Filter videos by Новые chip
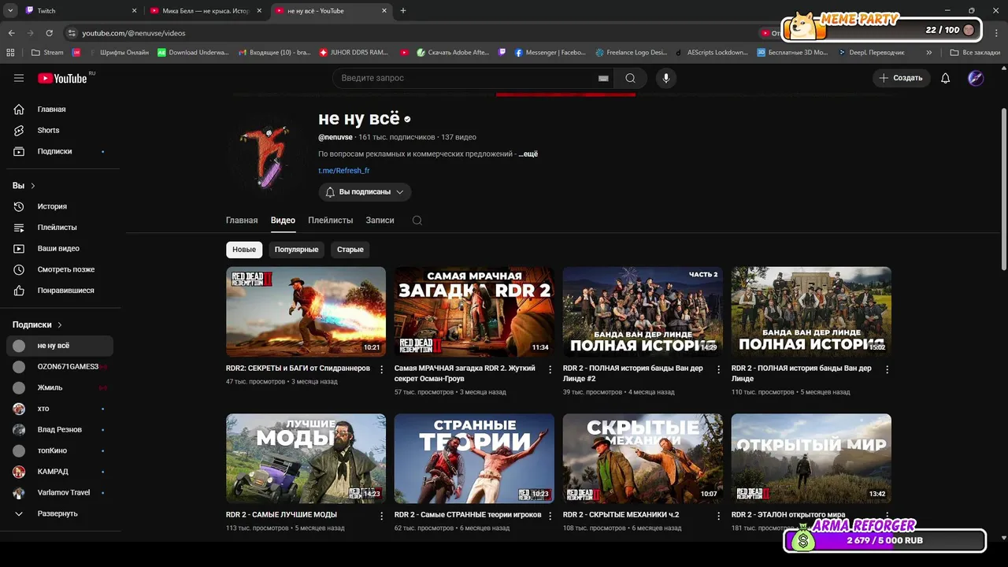The height and width of the screenshot is (567, 1008). 244,250
